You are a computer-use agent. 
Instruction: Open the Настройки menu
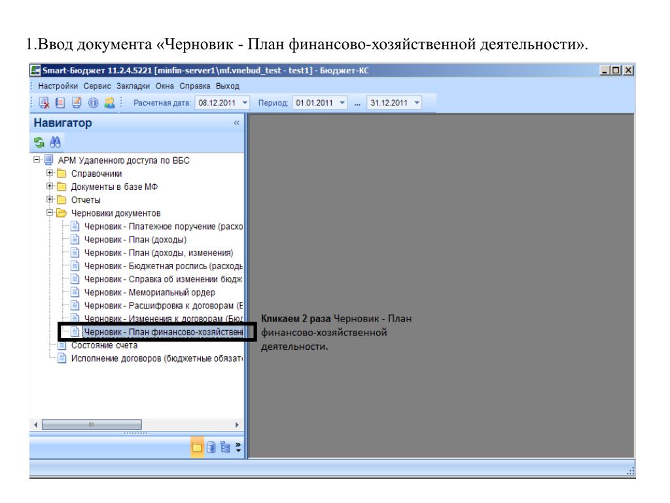click(x=58, y=86)
